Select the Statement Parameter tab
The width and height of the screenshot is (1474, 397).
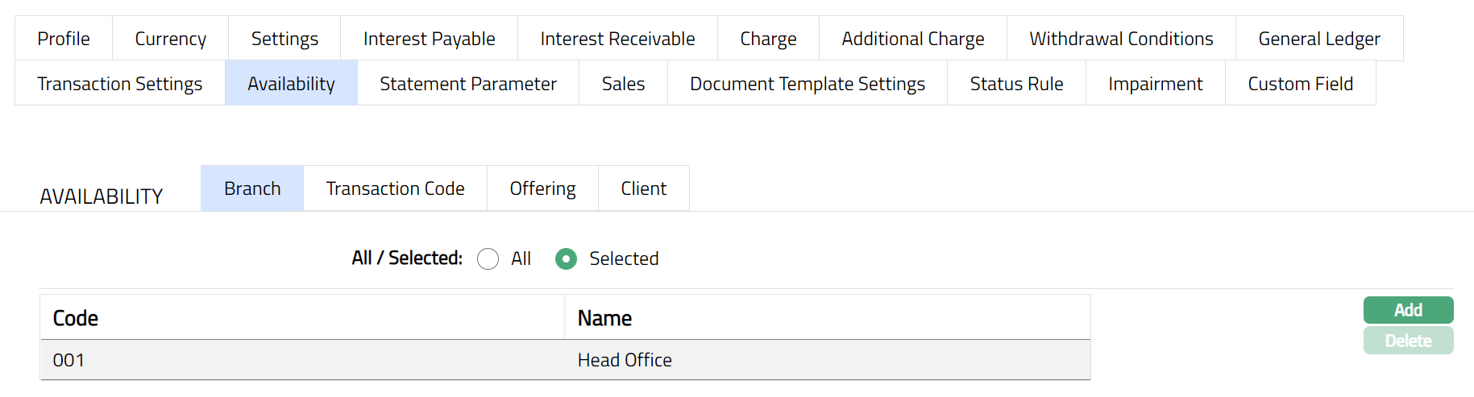[467, 84]
